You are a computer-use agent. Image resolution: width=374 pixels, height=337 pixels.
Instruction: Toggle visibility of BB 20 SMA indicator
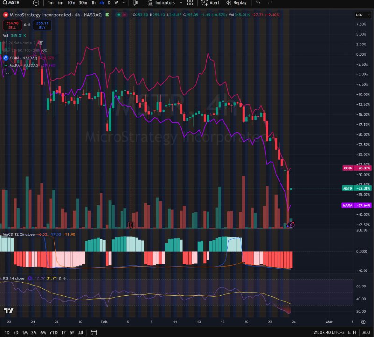41,43
